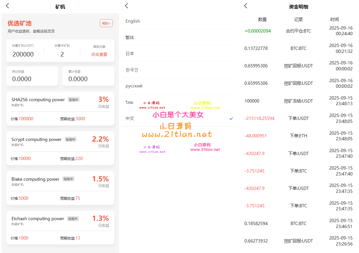Open SHA256 computing power miner card

coord(60,108)
